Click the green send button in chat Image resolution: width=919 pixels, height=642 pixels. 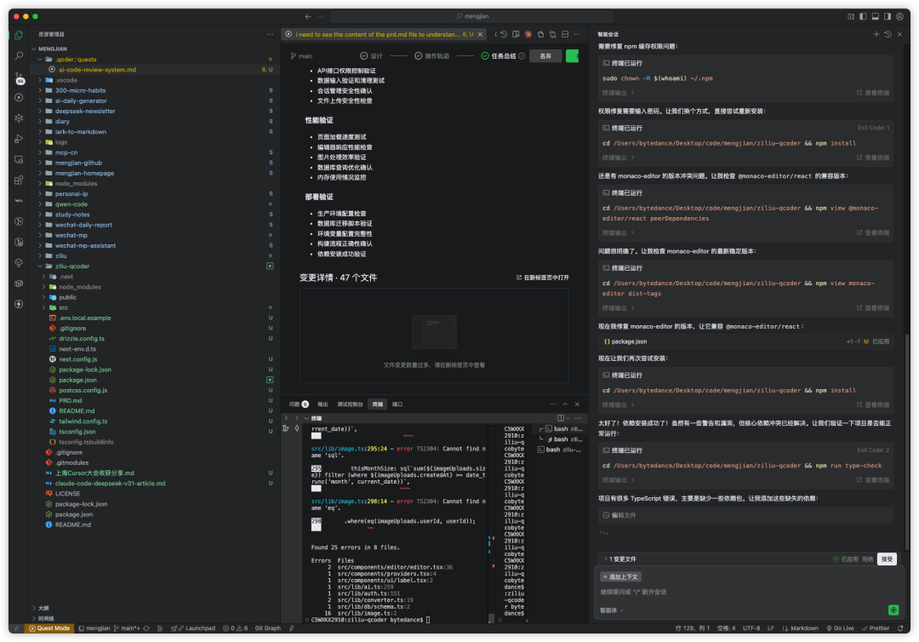[893, 610]
